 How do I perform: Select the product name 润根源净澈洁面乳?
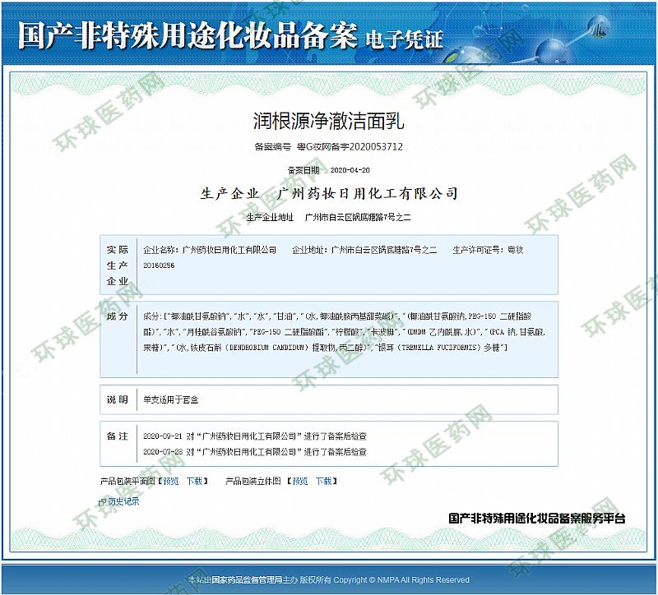coord(328,122)
